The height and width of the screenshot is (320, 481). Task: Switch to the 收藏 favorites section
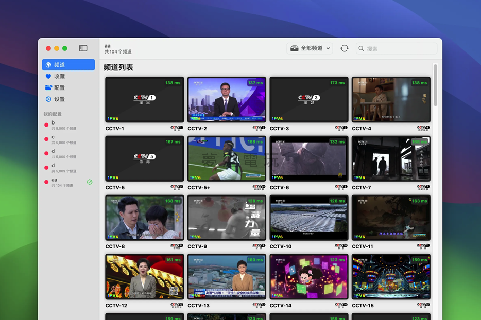pos(60,77)
